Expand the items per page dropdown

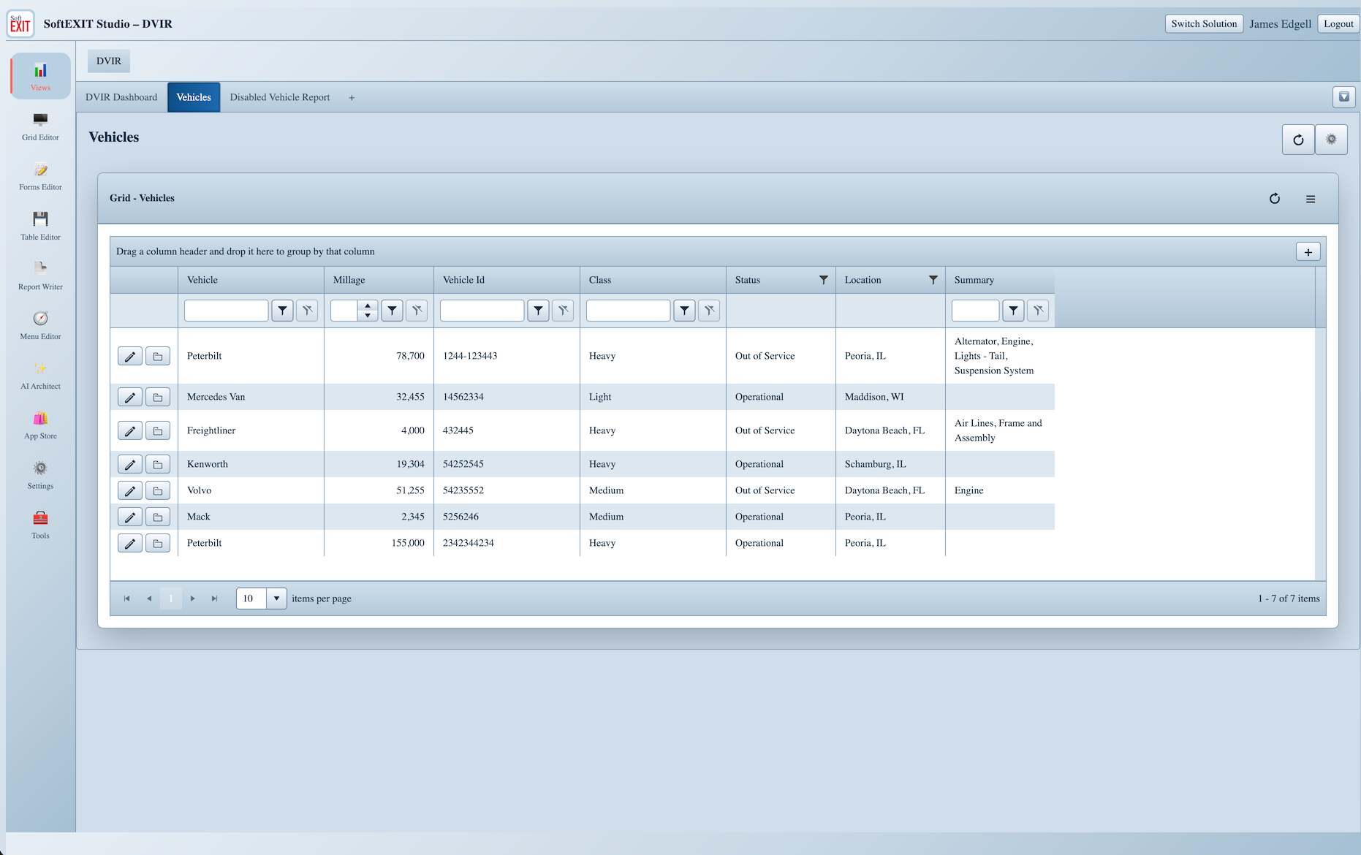coord(276,598)
